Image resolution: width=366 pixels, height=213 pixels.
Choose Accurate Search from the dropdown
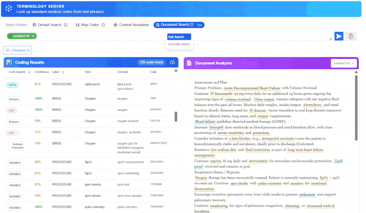point(179,44)
